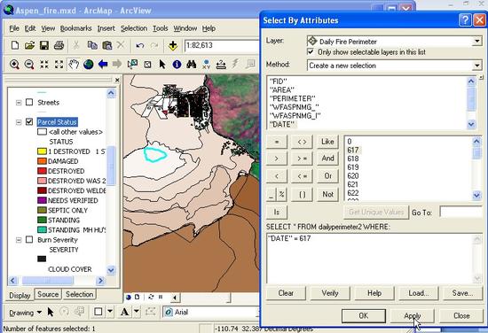
Task: Open the Layer dropdown list
Action: pyautogui.click(x=476, y=42)
